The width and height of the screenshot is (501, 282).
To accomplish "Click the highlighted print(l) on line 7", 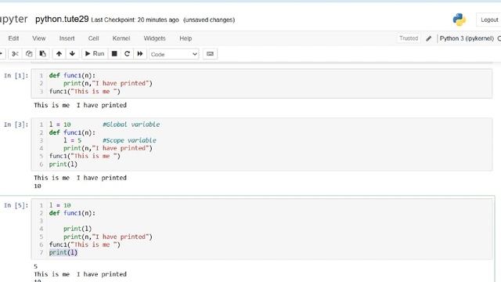I will [63, 252].
